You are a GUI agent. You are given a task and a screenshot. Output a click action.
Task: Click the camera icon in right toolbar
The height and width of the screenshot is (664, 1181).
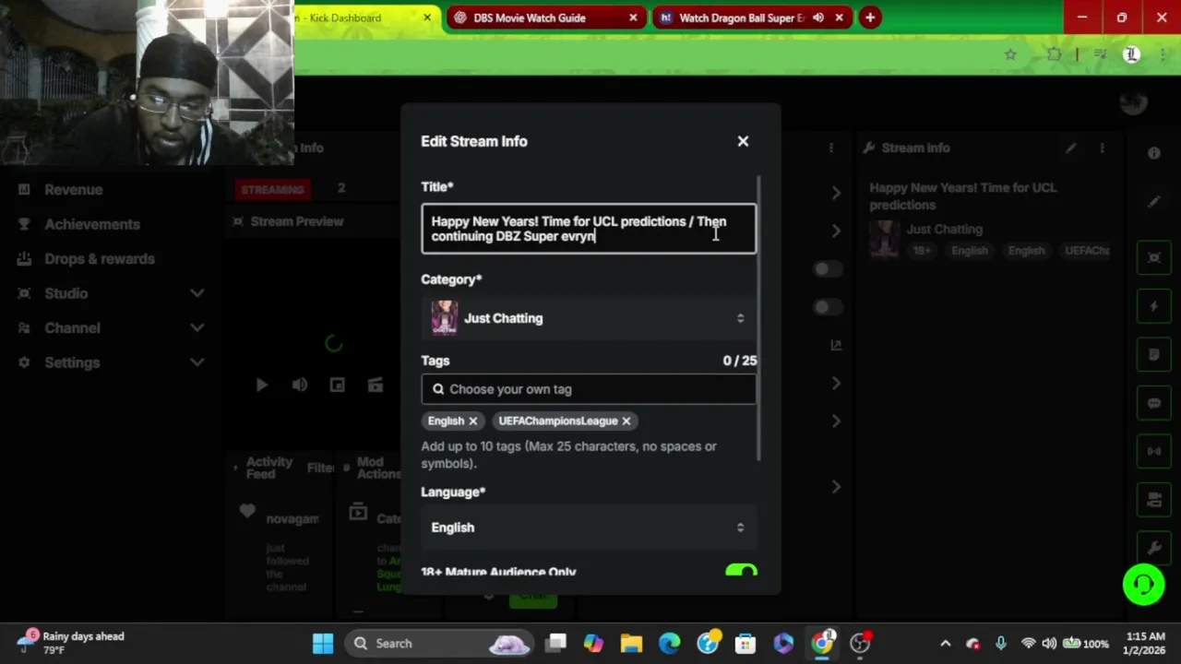pos(1153,500)
